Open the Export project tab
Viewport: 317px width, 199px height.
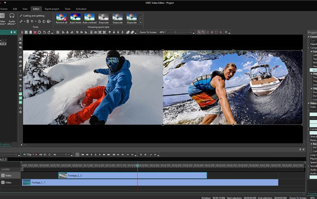click(x=52, y=9)
